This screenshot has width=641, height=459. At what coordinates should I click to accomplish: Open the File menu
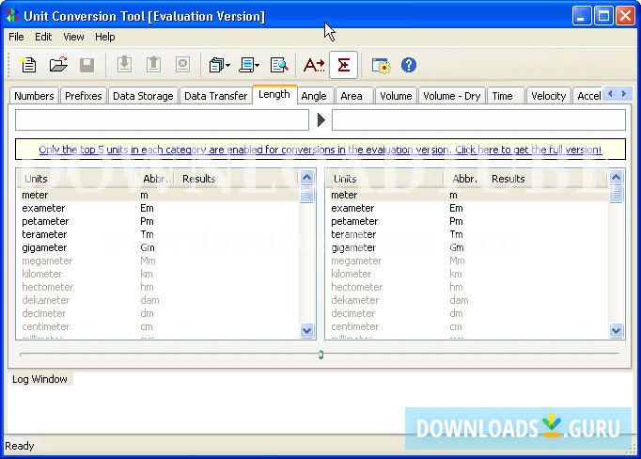pos(16,37)
